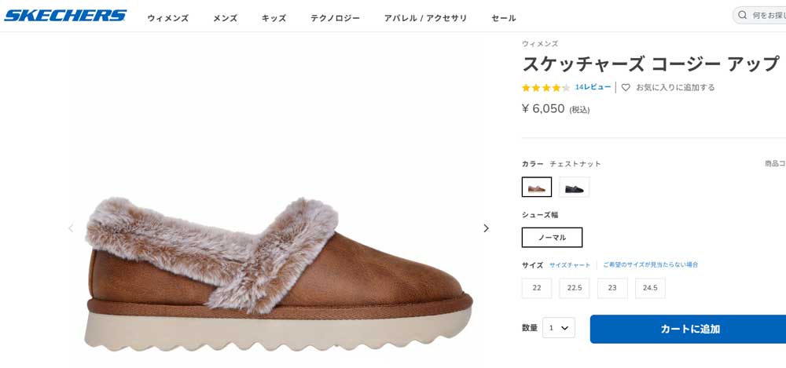The width and height of the screenshot is (786, 368).
Task: Choose size 22.5
Action: [x=575, y=289]
